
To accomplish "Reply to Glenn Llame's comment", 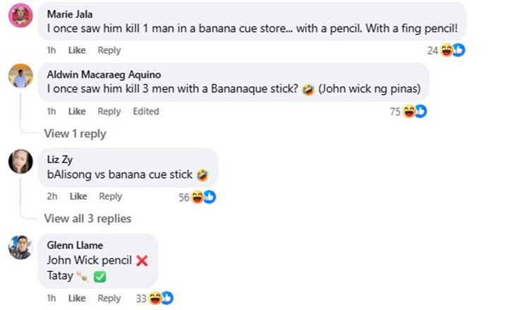I will pos(109,299).
